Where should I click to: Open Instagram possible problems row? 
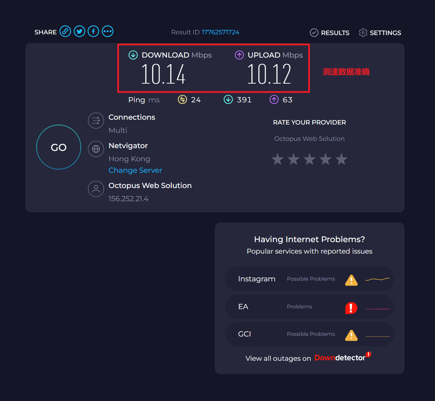tap(309, 279)
